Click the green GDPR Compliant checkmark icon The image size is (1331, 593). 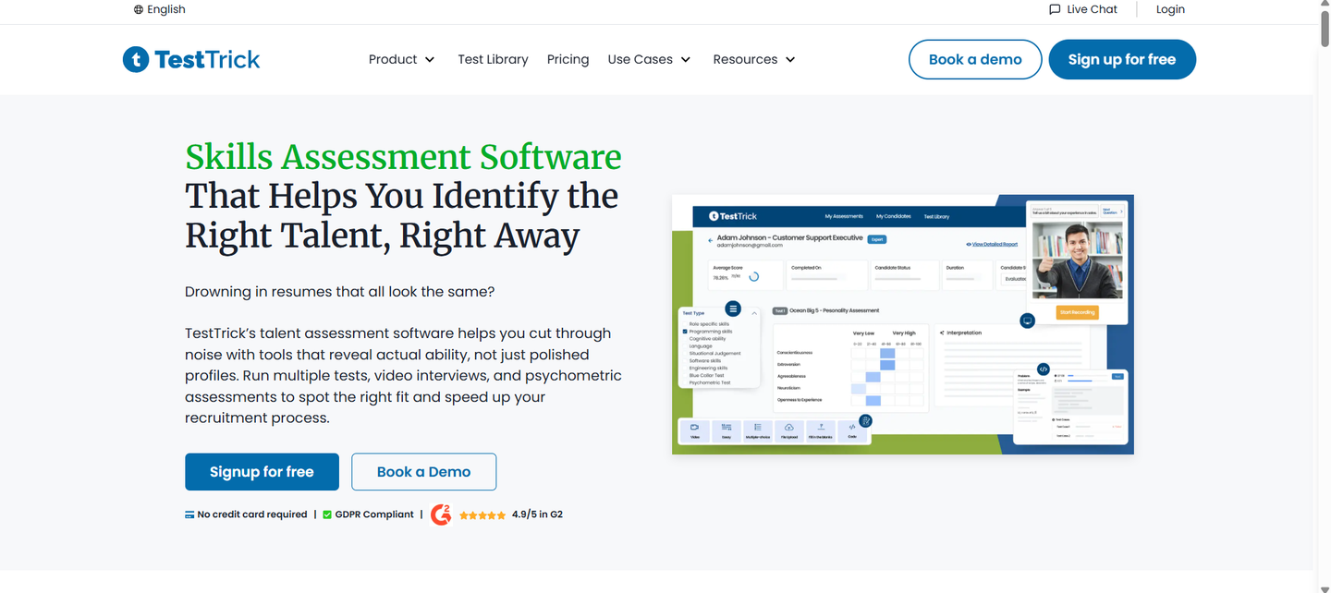pyautogui.click(x=327, y=514)
